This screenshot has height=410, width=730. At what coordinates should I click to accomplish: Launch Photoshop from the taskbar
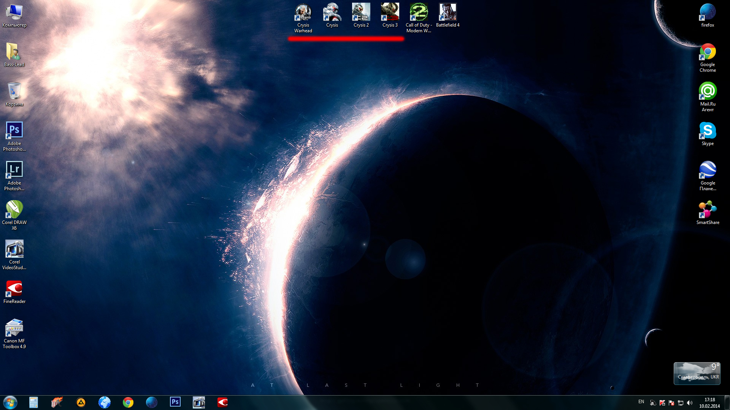coord(175,402)
